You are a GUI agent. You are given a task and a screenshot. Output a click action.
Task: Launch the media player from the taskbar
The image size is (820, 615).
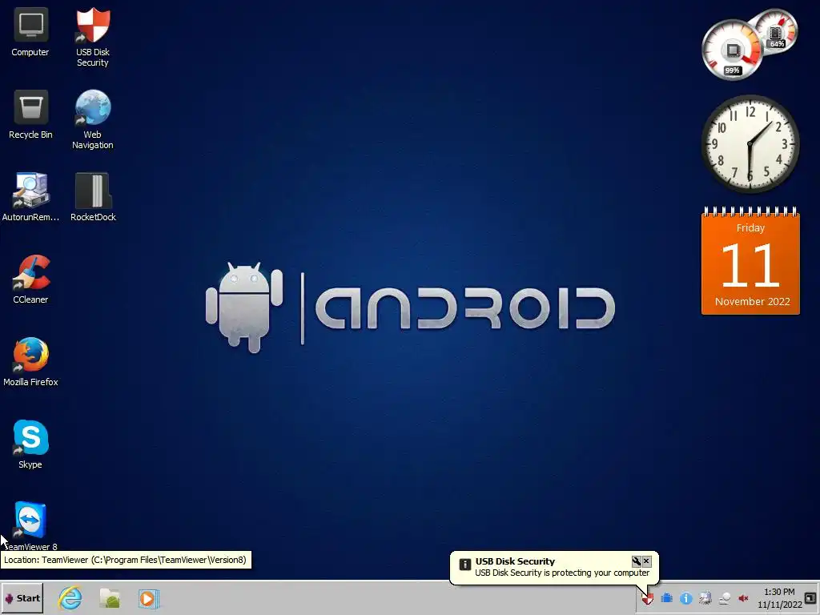(148, 598)
